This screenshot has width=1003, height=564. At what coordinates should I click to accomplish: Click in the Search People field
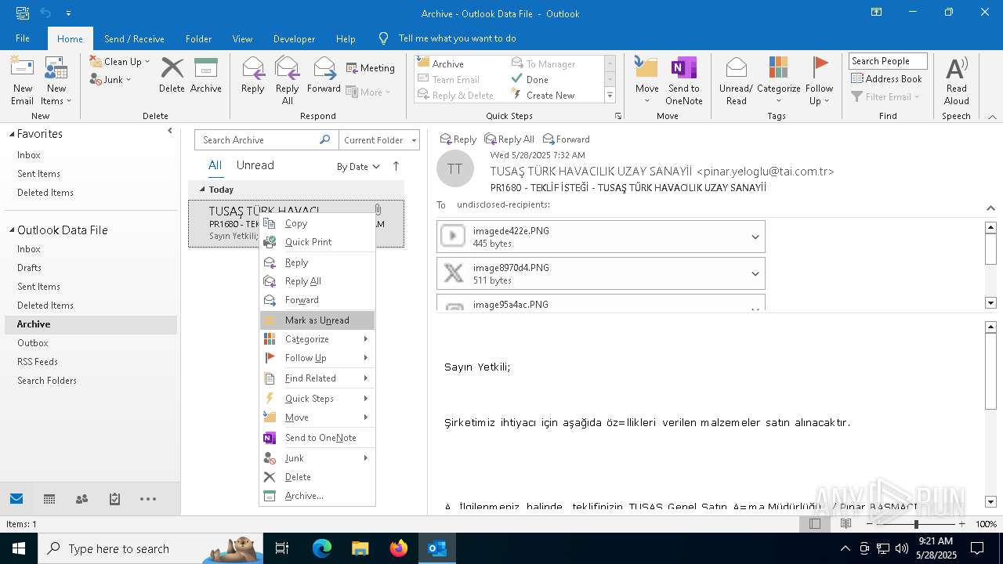tap(888, 61)
